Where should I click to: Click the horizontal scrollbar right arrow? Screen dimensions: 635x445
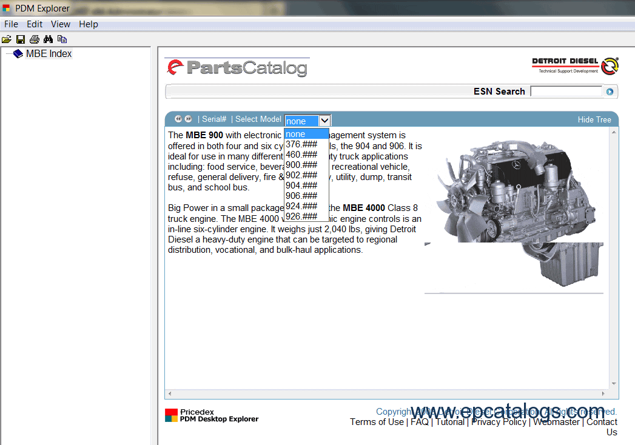pyautogui.click(x=603, y=393)
